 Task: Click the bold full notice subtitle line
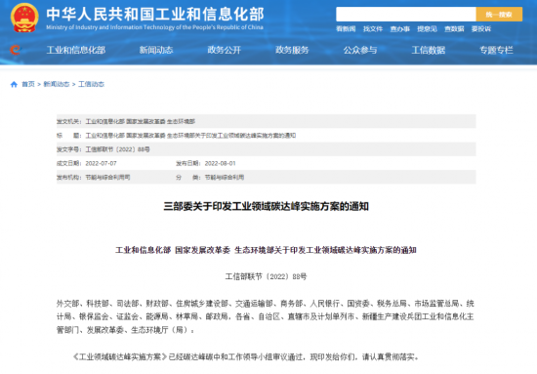pyautogui.click(x=266, y=250)
